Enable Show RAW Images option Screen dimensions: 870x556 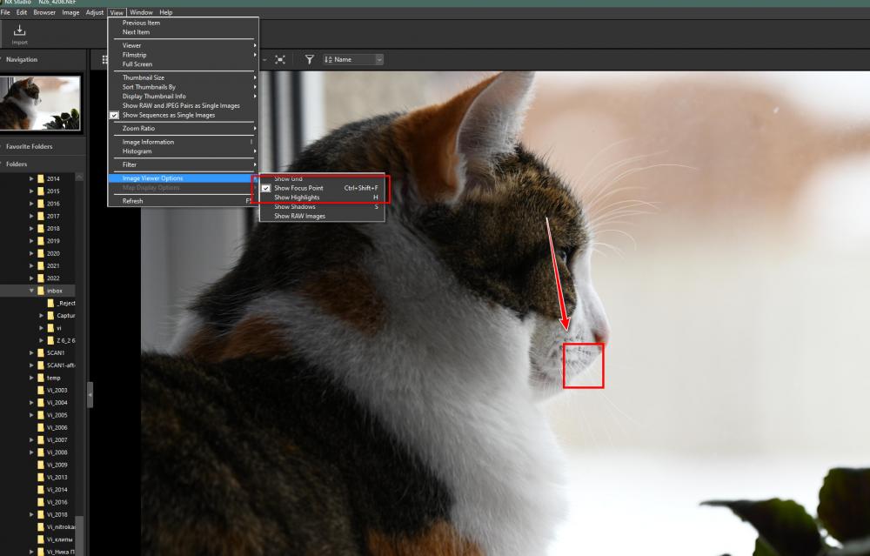[322, 217]
